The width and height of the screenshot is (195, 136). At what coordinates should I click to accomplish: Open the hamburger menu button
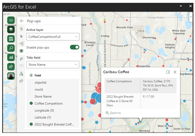(x=11, y=20)
